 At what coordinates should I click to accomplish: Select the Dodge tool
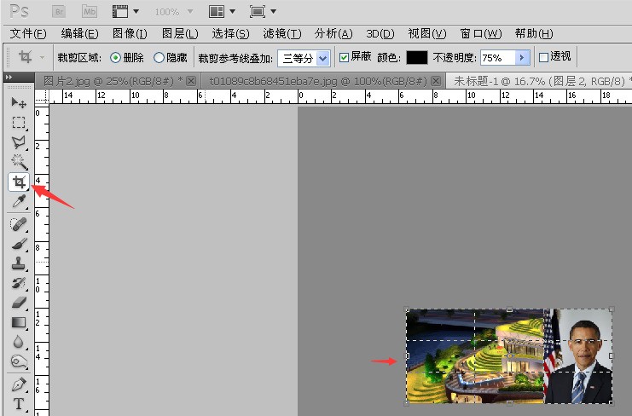coord(19,361)
